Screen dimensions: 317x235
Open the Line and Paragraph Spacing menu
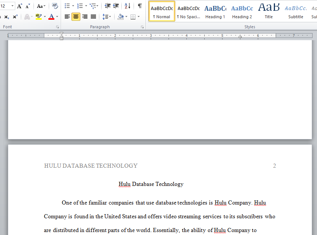pos(106,17)
